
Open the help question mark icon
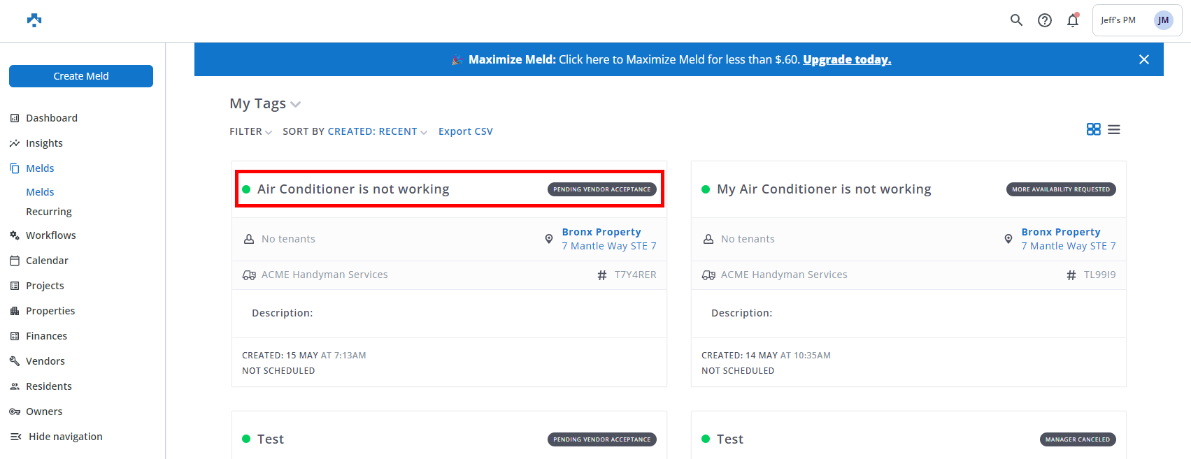(x=1044, y=20)
